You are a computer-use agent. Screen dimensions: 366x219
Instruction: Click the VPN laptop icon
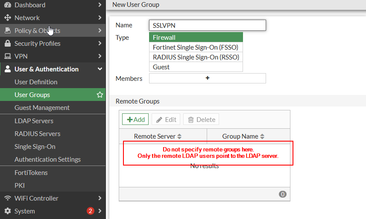click(7, 56)
